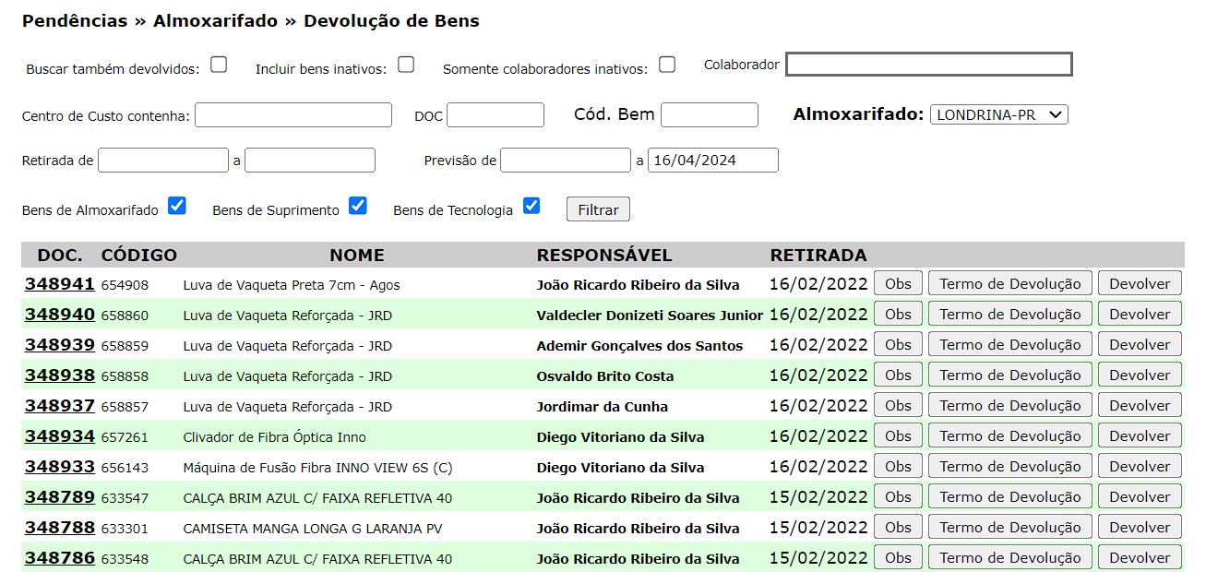Click into the 'Cód. Bem' field
The image size is (1206, 572).
(709, 115)
